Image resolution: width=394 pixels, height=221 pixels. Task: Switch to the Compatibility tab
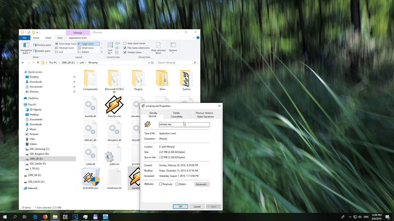pyautogui.click(x=176, y=117)
